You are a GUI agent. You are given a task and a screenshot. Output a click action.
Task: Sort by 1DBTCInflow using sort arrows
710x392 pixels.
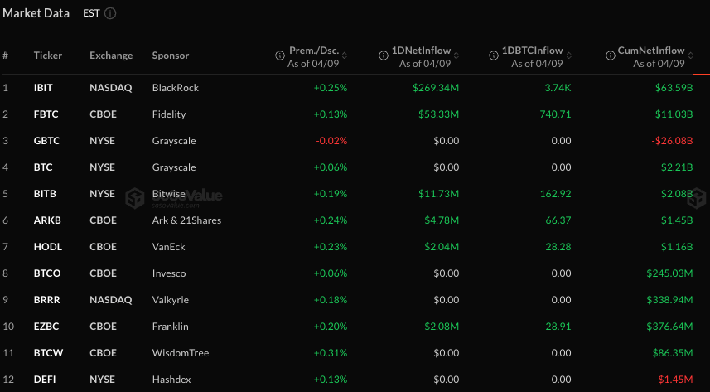tap(568, 56)
